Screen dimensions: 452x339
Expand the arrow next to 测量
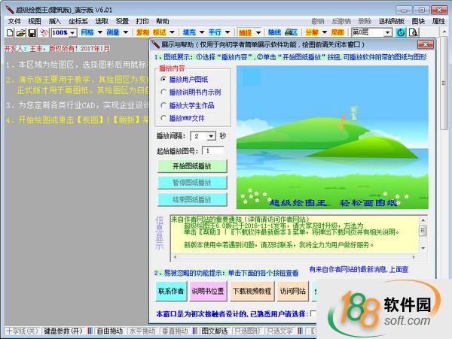(126, 32)
